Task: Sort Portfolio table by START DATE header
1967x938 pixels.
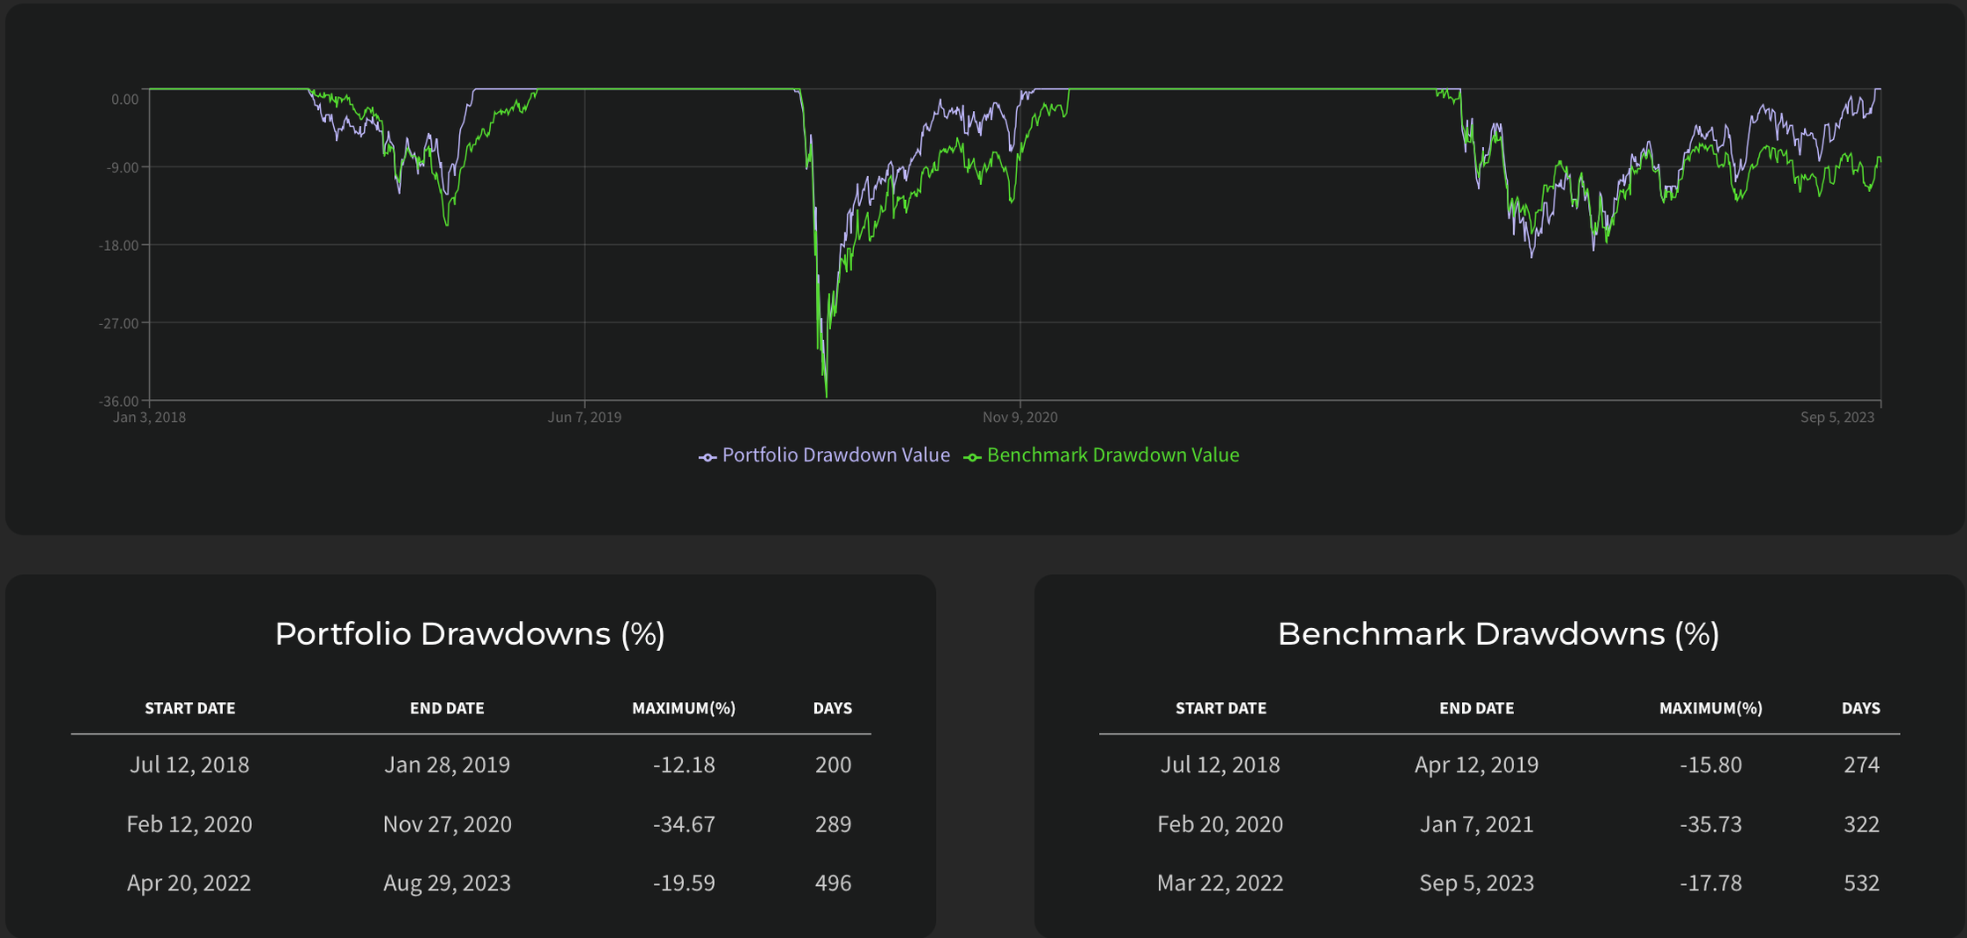Action: pyautogui.click(x=189, y=708)
